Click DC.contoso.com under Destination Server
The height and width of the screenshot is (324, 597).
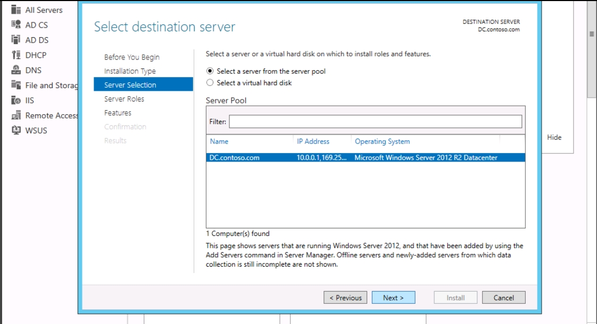[x=499, y=30]
